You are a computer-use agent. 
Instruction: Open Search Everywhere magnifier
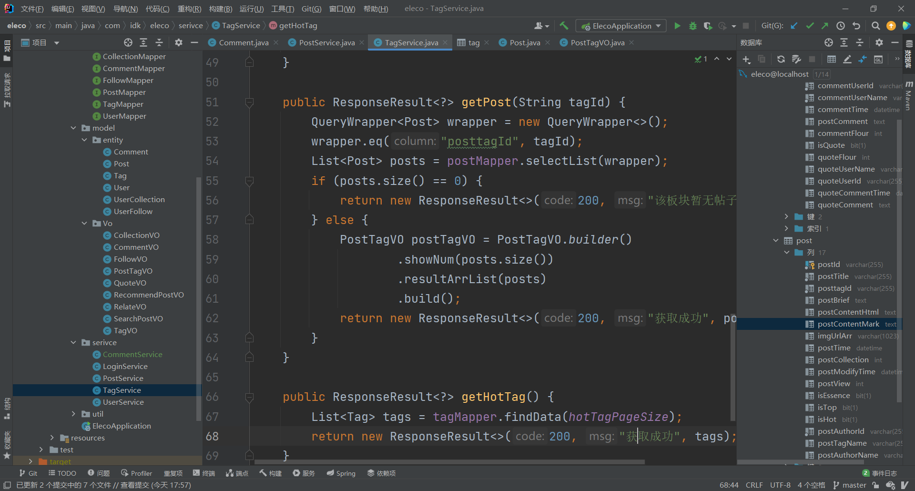point(875,26)
